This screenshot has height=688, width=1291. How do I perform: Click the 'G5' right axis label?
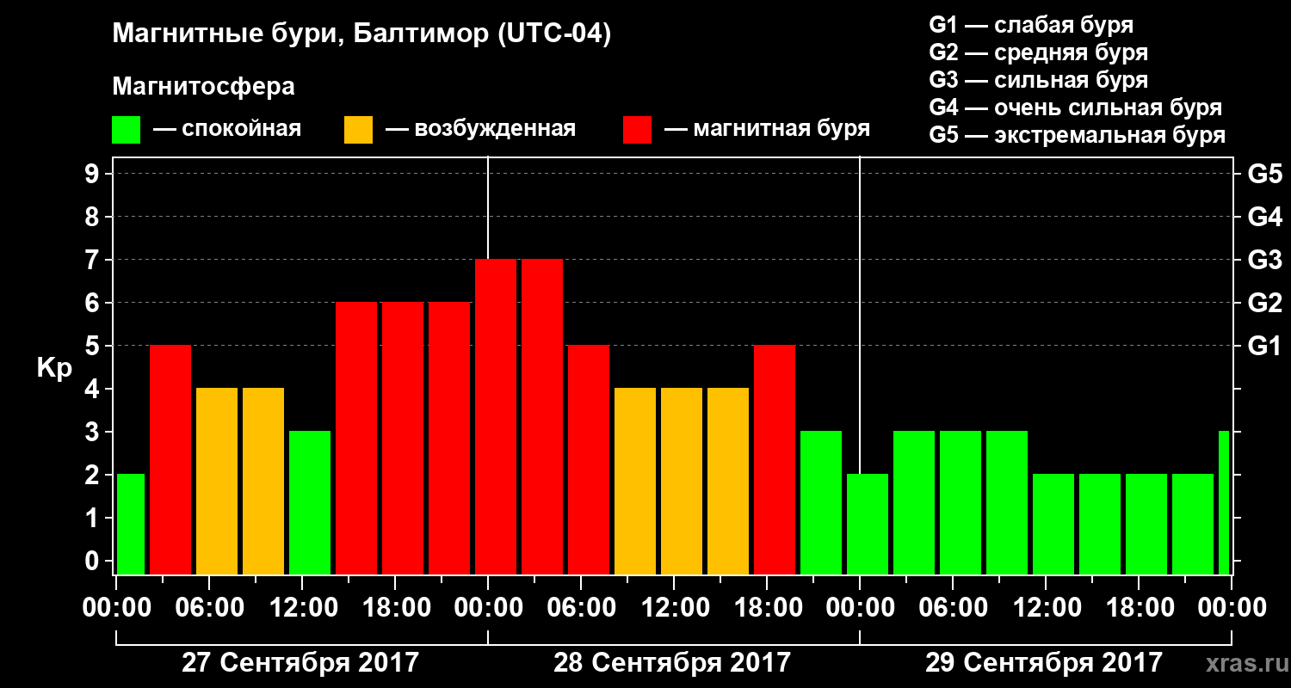pos(1264,175)
